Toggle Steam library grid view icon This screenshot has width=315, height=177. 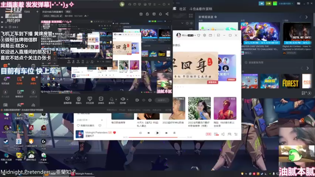[x=191, y=15]
